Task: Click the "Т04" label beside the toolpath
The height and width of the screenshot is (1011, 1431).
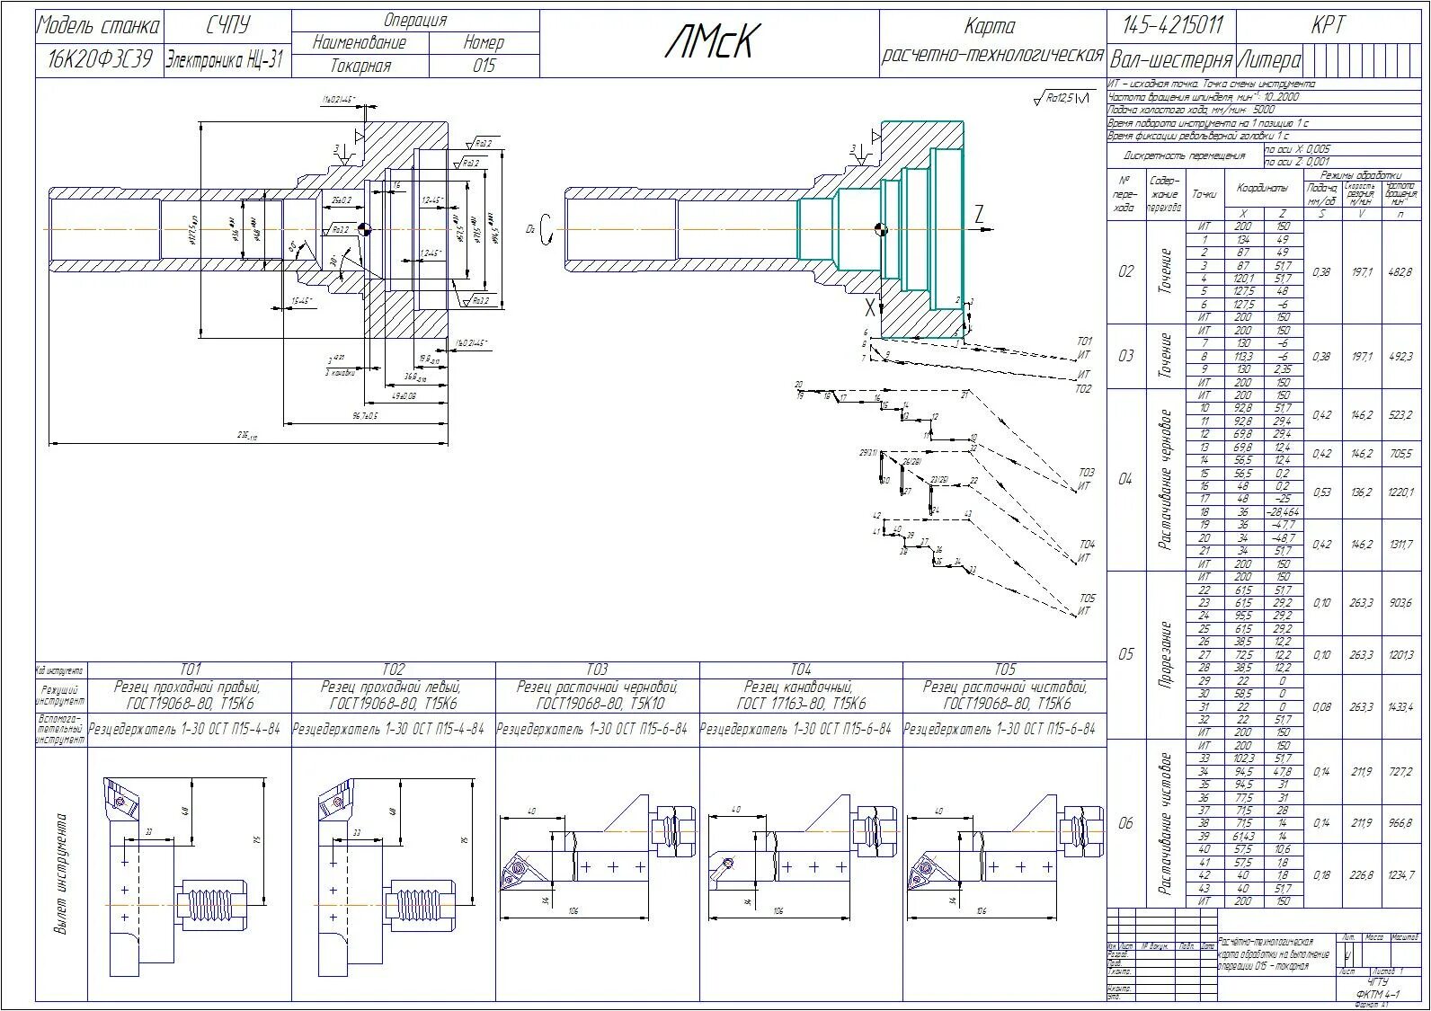Action: (x=1087, y=545)
